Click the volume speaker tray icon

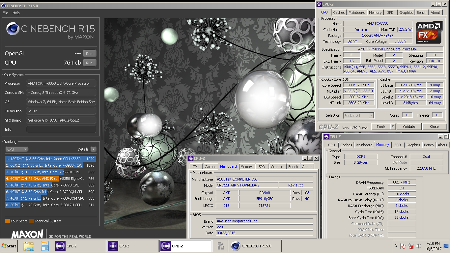[x=419, y=246]
